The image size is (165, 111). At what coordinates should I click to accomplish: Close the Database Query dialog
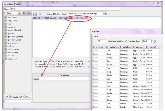point(158,3)
